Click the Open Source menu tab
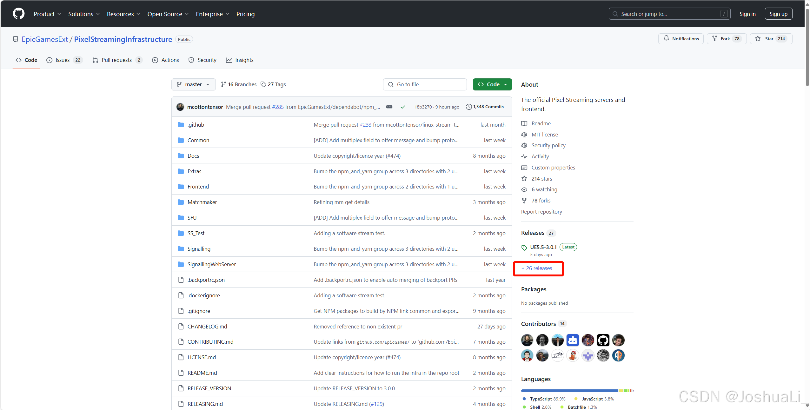The width and height of the screenshot is (810, 410). tap(166, 14)
